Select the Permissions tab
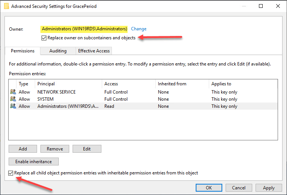This screenshot has height=195, width=287. click(22, 51)
